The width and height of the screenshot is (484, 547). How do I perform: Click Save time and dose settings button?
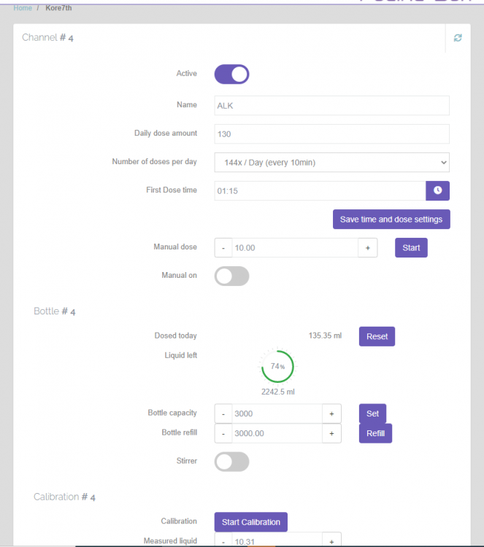pyautogui.click(x=391, y=220)
